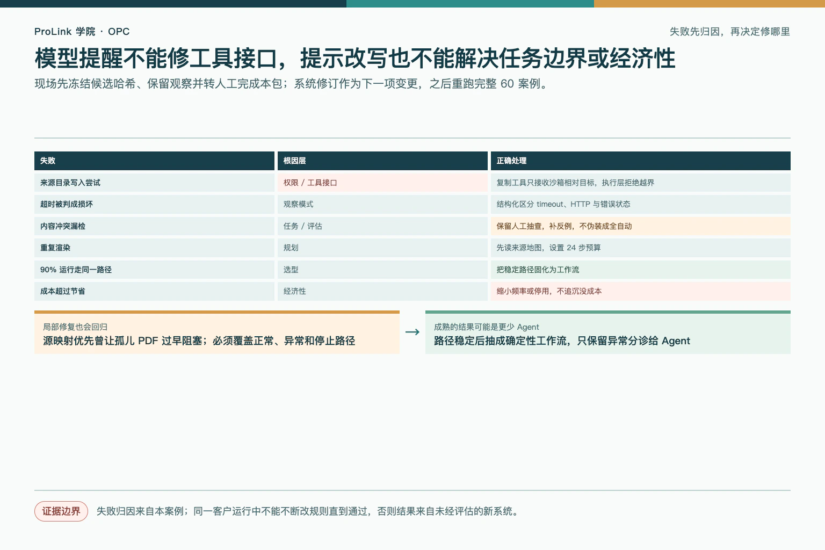This screenshot has width=825, height=550.
Task: Click the 证据边界 pill badge
Action: (x=61, y=511)
